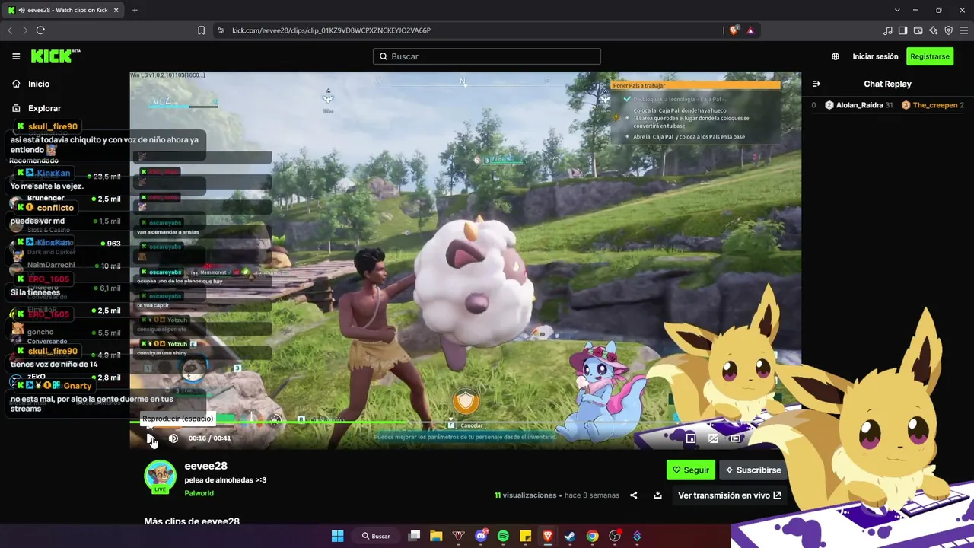Open Brave Rewards triangle icon
This screenshot has height=548, width=974.
[x=750, y=30]
